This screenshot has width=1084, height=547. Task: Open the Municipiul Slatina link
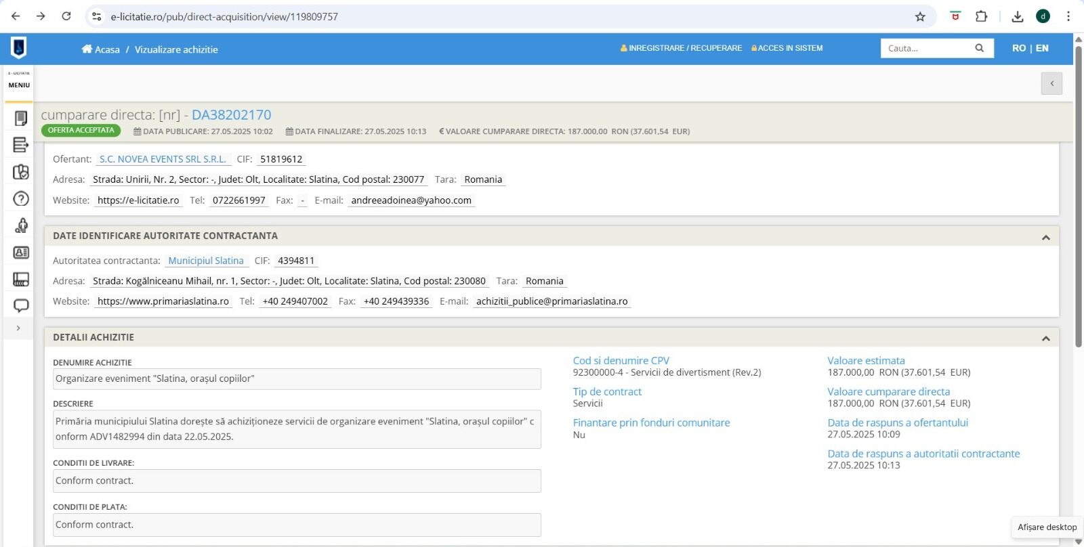click(x=205, y=261)
